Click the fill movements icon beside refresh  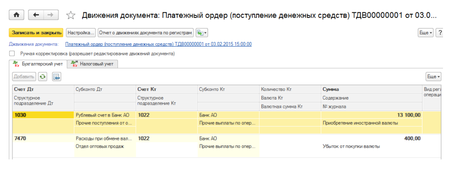point(56,77)
